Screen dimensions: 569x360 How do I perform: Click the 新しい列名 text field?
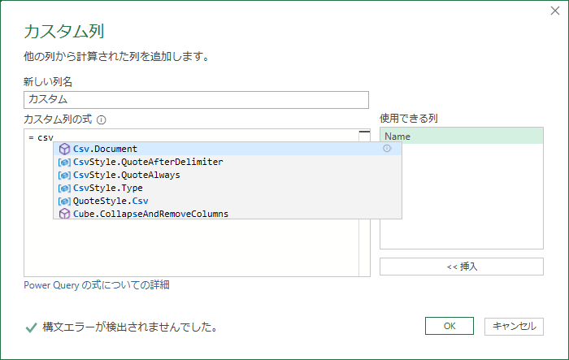pos(196,99)
